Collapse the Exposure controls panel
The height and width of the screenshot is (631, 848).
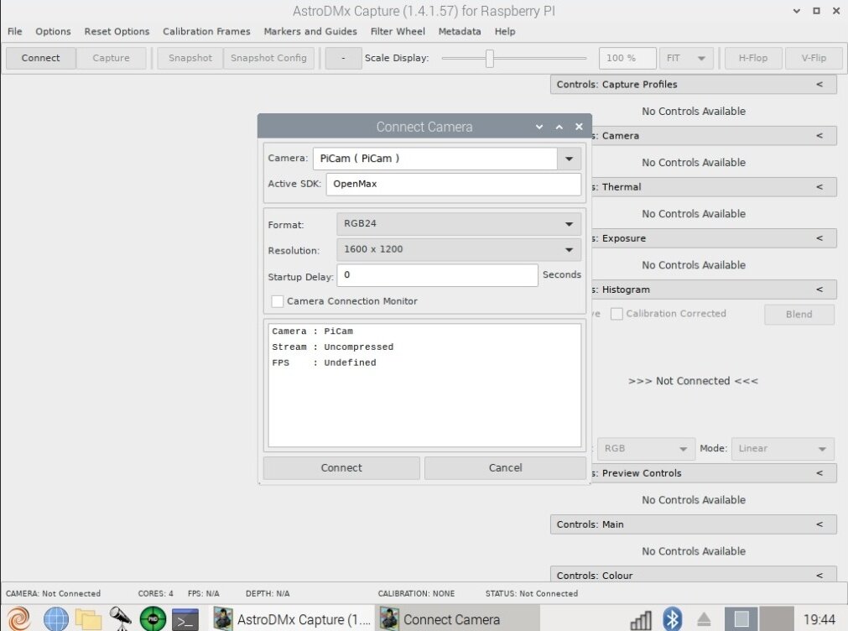click(x=819, y=238)
